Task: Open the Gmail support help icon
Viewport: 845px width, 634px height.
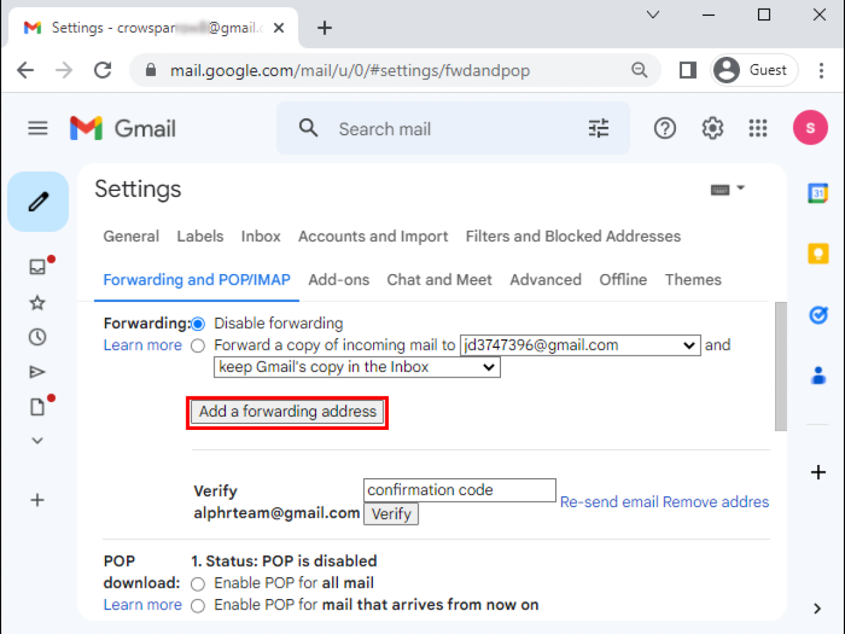Action: pos(665,128)
